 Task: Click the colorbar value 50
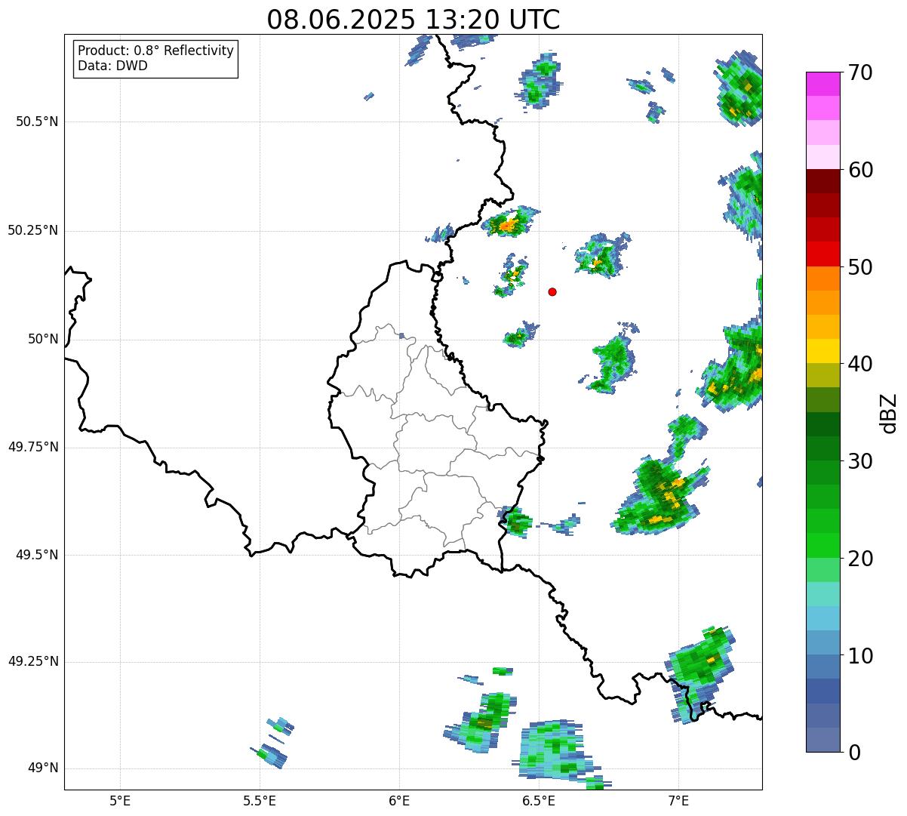coord(860,267)
